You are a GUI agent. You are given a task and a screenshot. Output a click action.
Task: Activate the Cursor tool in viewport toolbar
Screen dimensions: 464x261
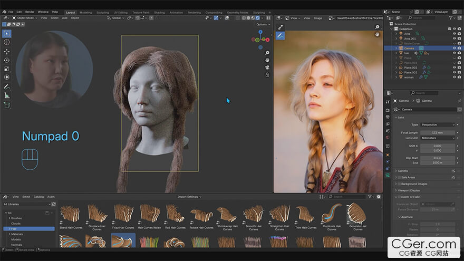coord(7,42)
